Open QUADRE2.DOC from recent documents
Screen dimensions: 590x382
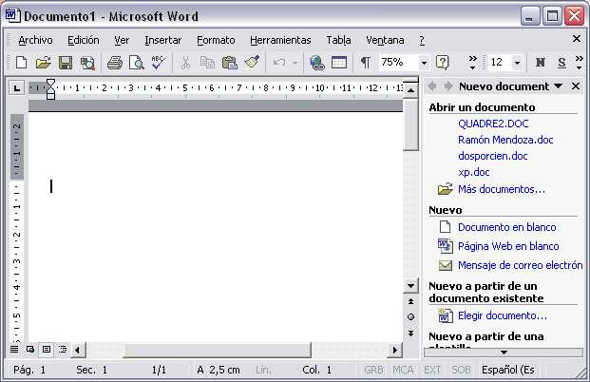tap(493, 124)
